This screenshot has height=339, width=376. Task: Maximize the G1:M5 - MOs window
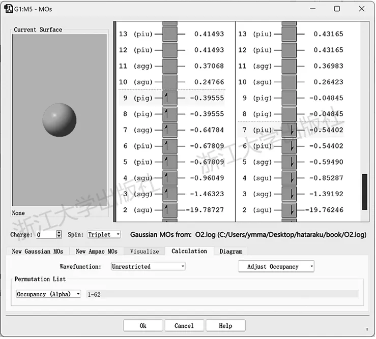(337, 9)
